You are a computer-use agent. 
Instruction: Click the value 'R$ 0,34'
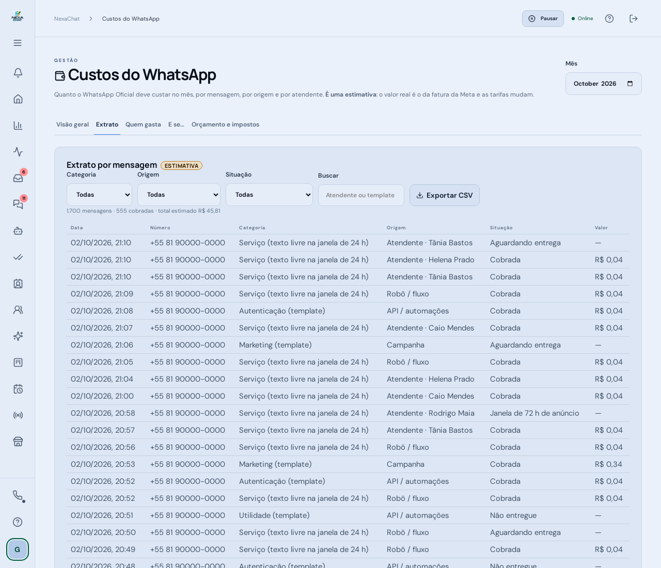click(x=609, y=464)
